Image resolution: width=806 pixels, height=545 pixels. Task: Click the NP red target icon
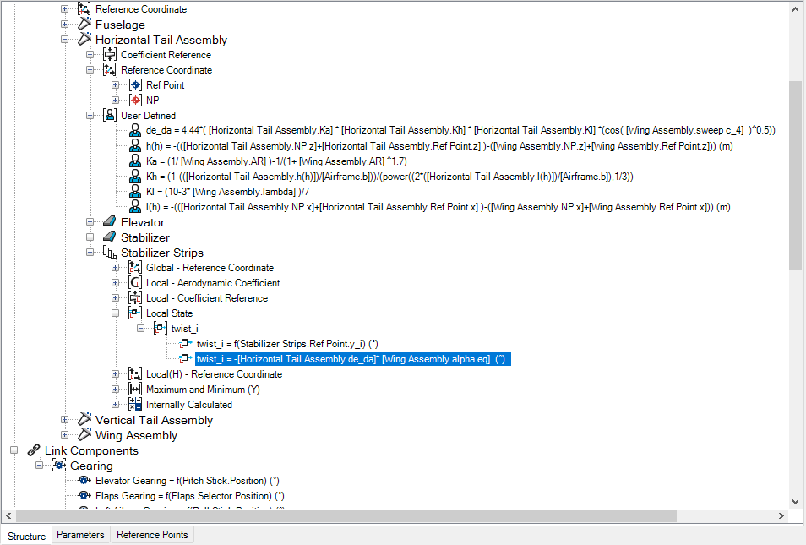click(x=135, y=101)
